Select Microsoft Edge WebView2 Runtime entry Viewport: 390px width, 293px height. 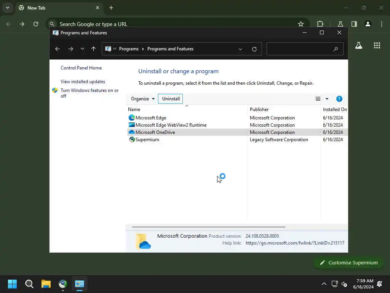click(x=238, y=125)
